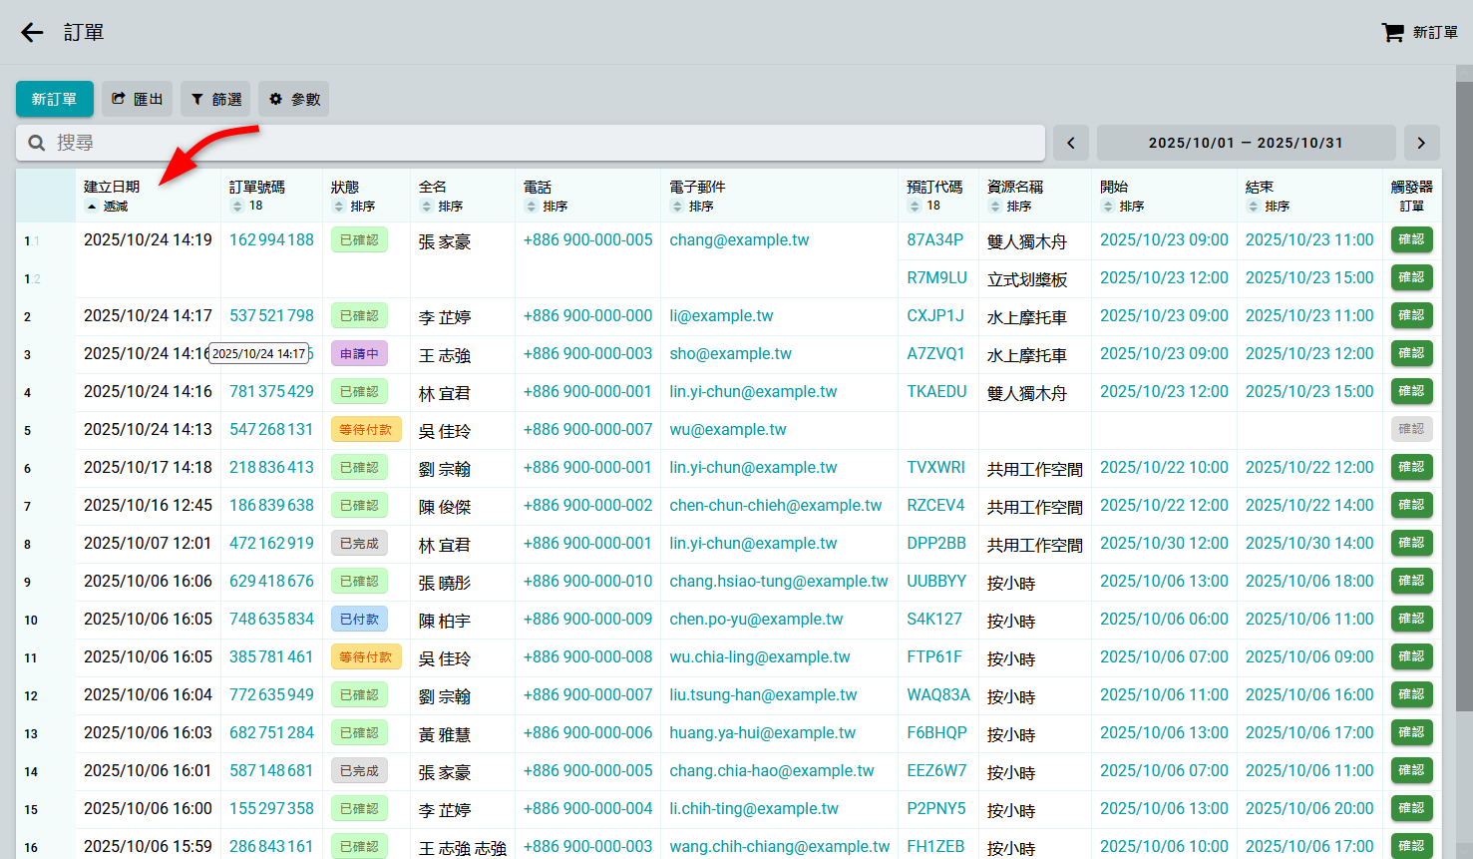
Task: Click the magnifier icon in search bar
Action: tap(37, 143)
